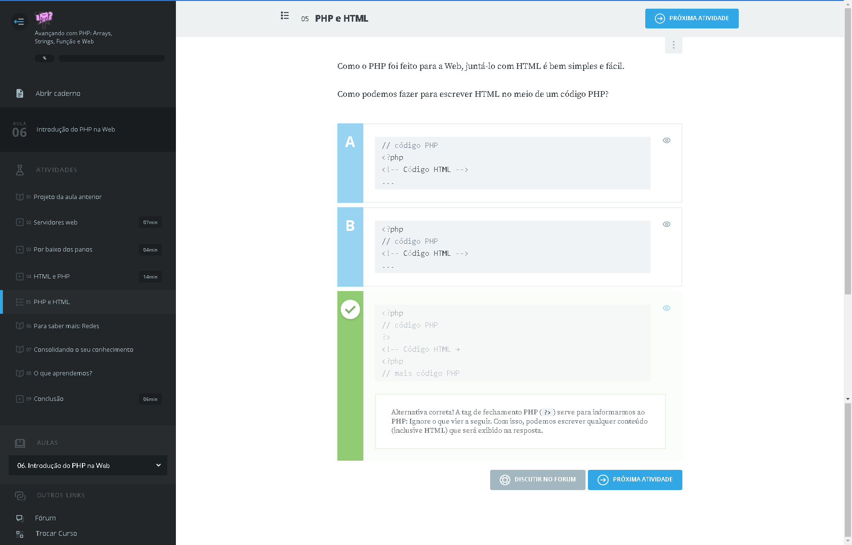This screenshot has height=545, width=852.
Task: Toggle the eye icon on correct alternative
Action: 666,308
